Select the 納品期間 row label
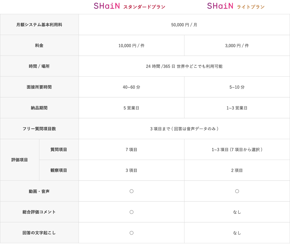Image resolution: width=290 pixels, height=245 pixels. pos(39,108)
